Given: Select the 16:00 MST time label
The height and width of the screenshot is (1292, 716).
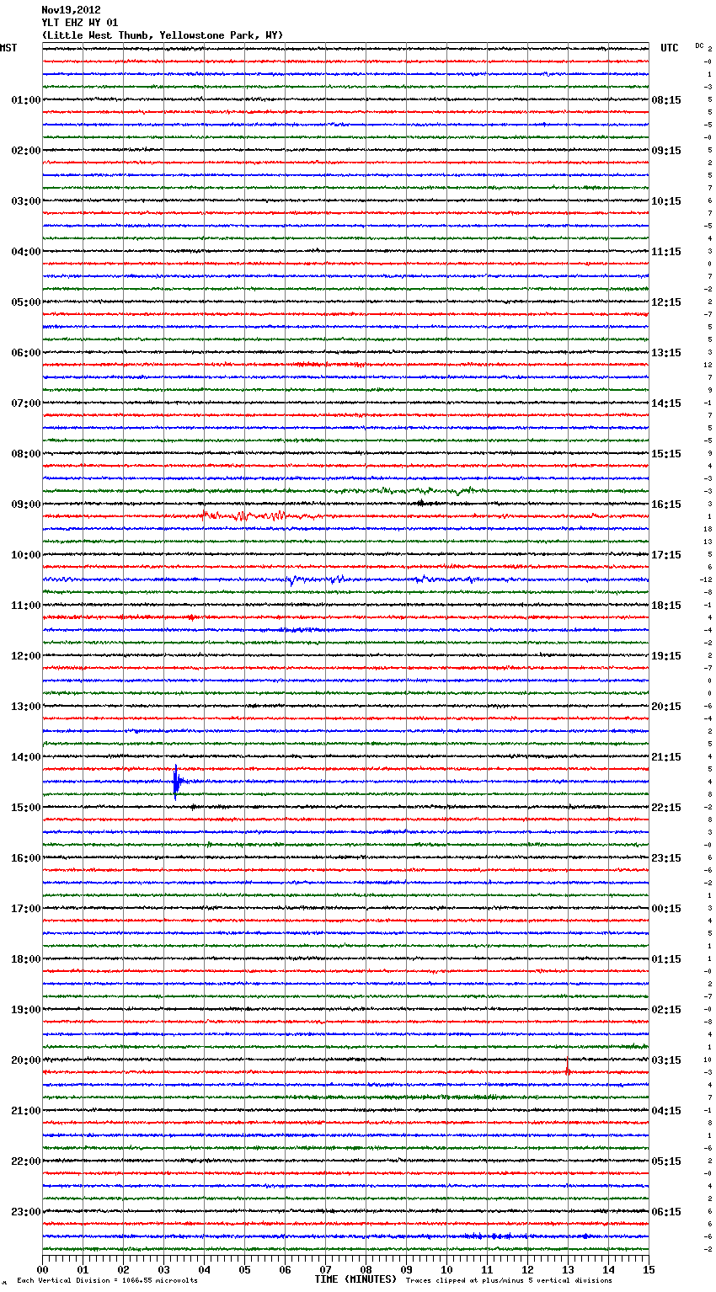Looking at the screenshot, I should click(26, 858).
